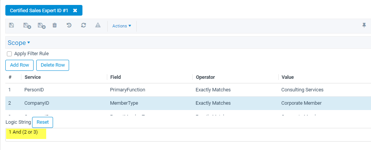
Task: Click the Revert history icon
Action: 69,26
